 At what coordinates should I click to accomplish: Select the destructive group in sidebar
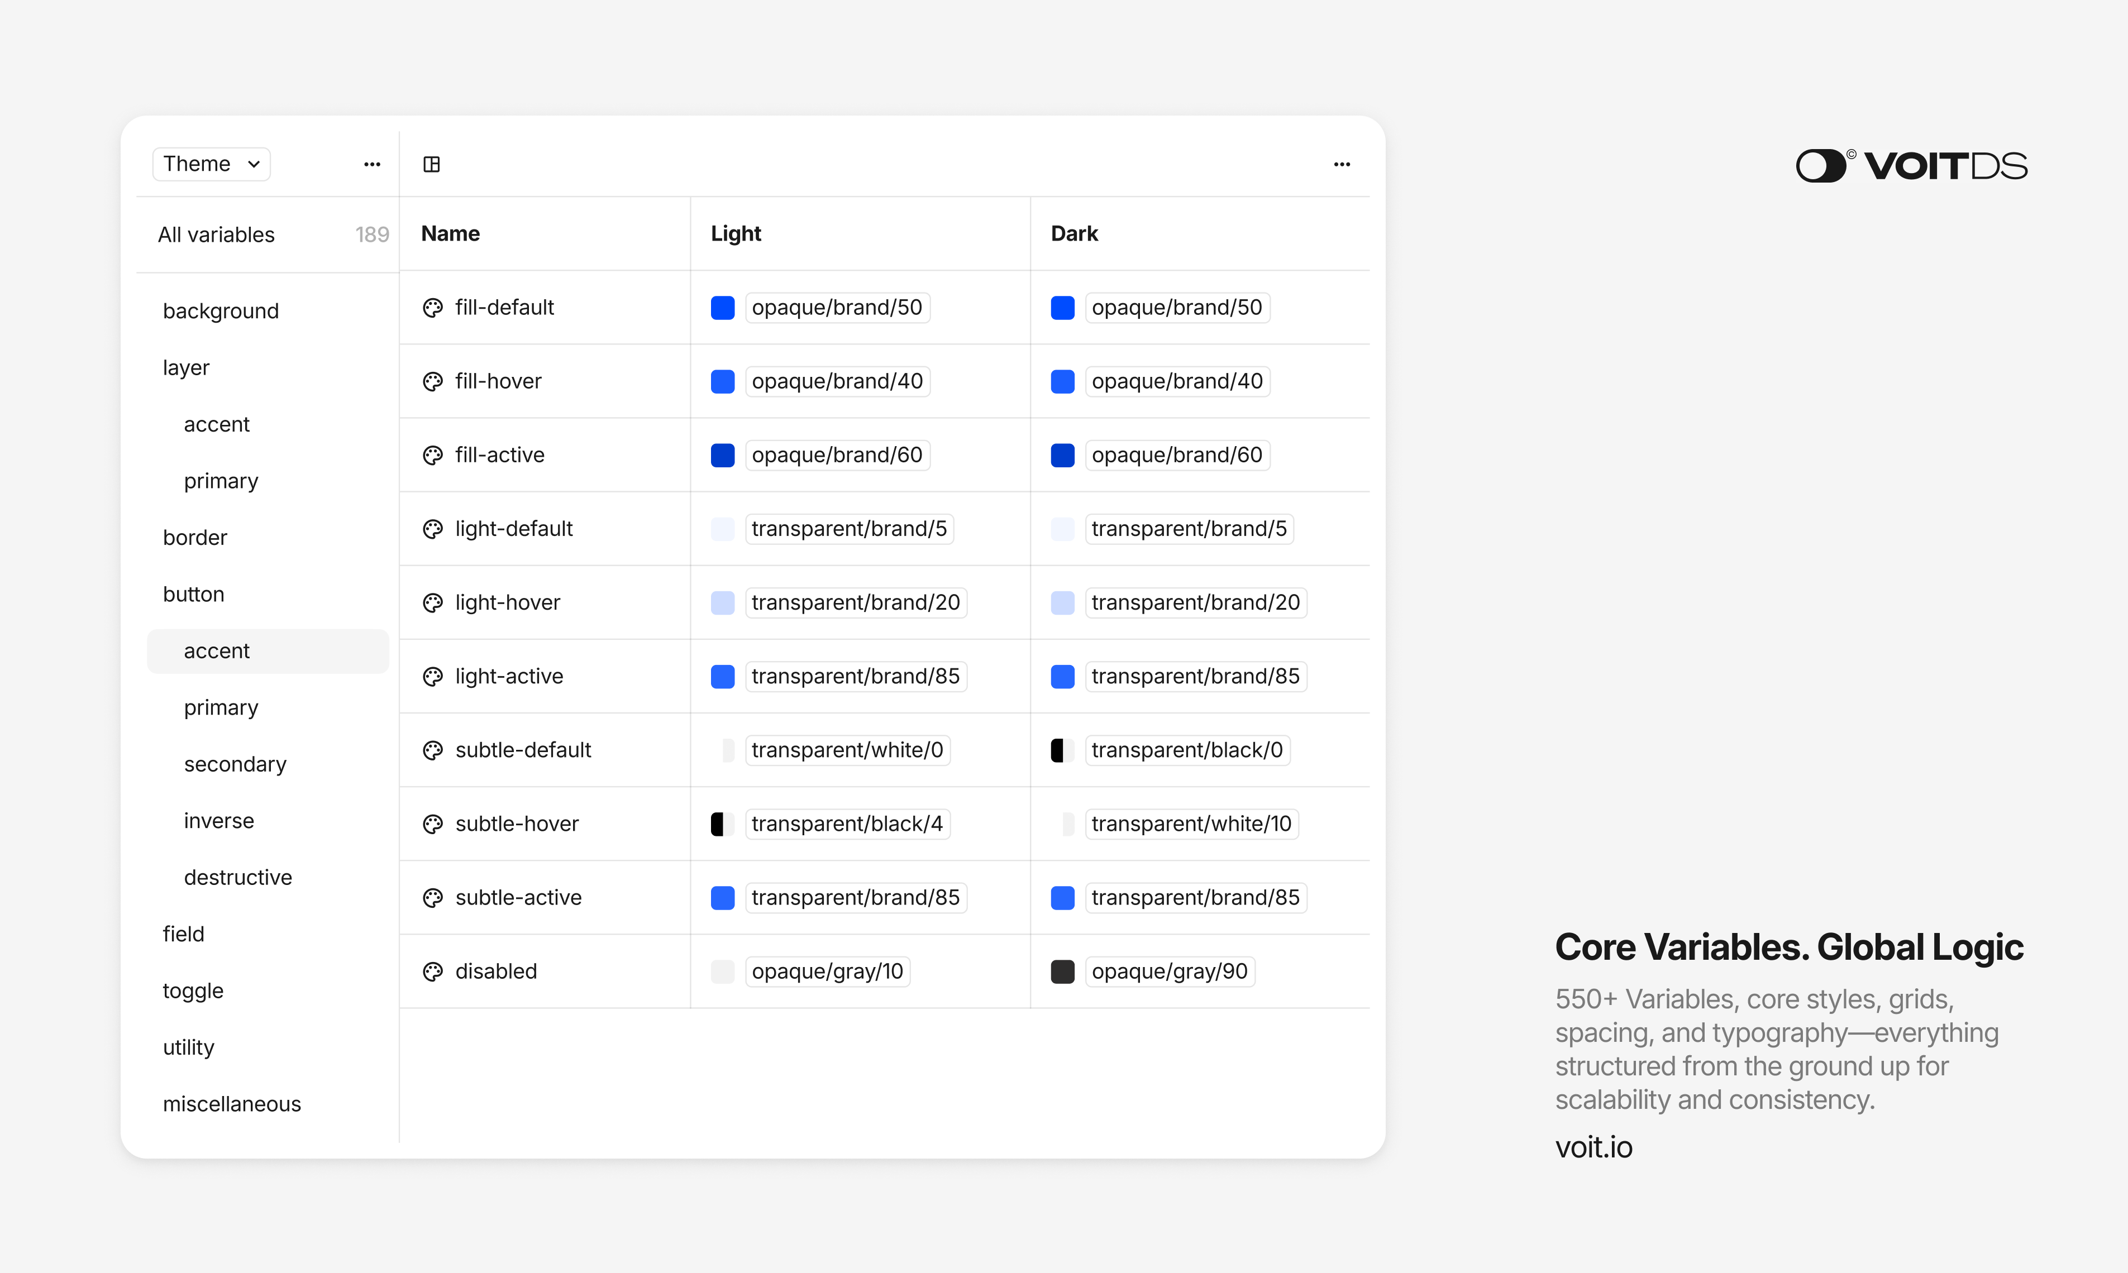(x=238, y=877)
